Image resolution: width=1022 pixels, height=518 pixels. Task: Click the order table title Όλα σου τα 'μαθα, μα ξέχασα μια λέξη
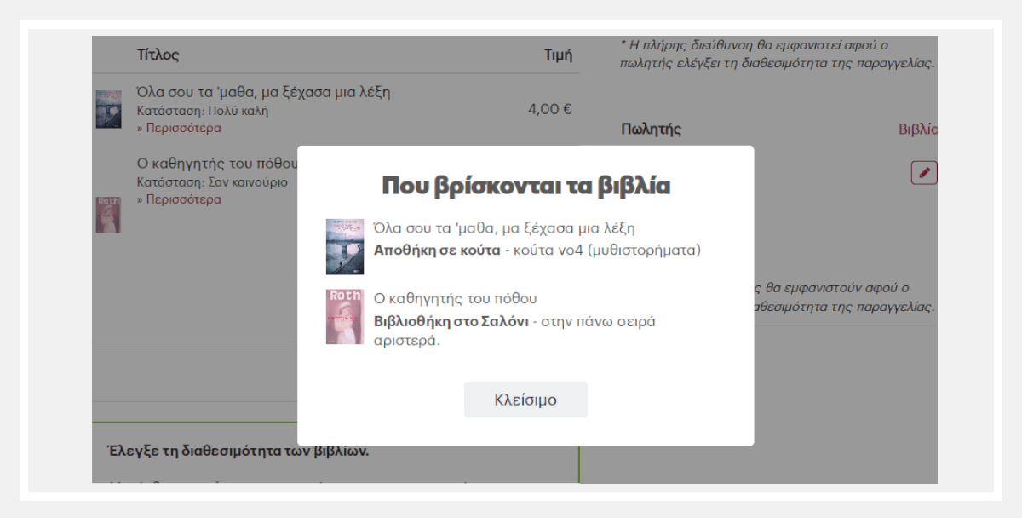pos(263,92)
